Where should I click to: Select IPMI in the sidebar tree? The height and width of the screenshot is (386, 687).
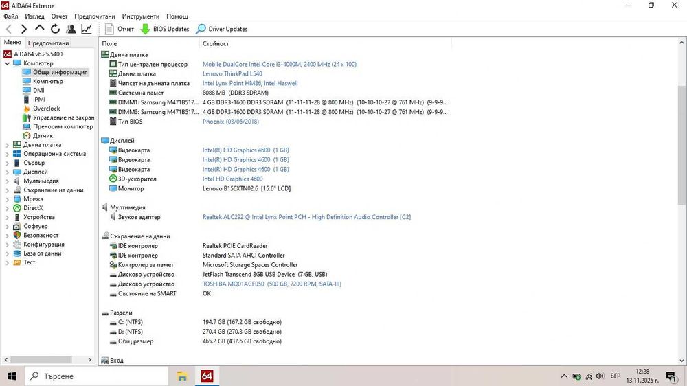click(34, 99)
